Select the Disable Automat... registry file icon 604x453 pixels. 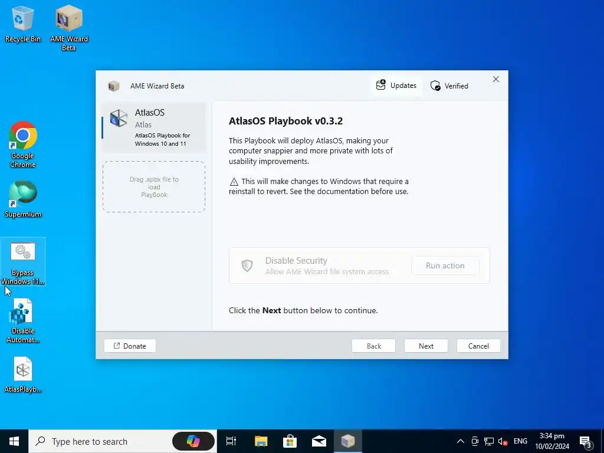(23, 321)
